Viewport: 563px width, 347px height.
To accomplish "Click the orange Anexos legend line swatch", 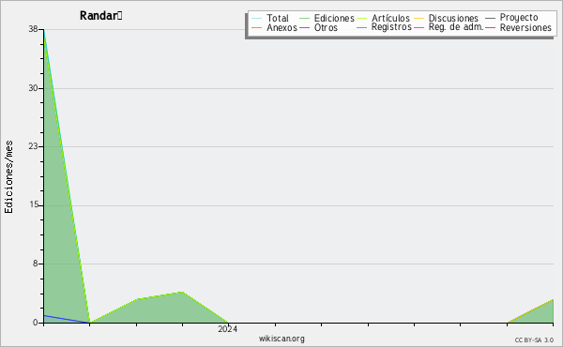I will click(257, 27).
